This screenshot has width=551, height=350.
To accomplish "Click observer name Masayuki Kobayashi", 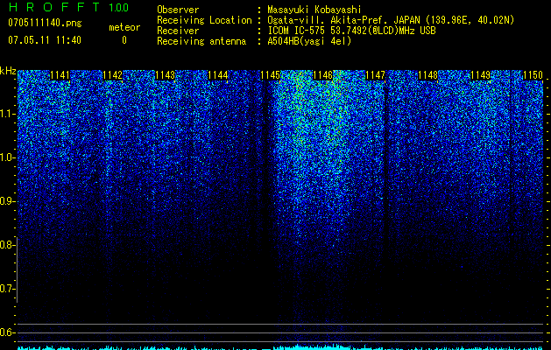I will click(314, 10).
